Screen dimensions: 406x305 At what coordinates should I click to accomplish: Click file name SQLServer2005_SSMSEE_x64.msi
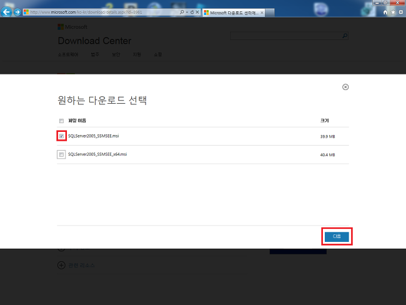click(x=97, y=154)
